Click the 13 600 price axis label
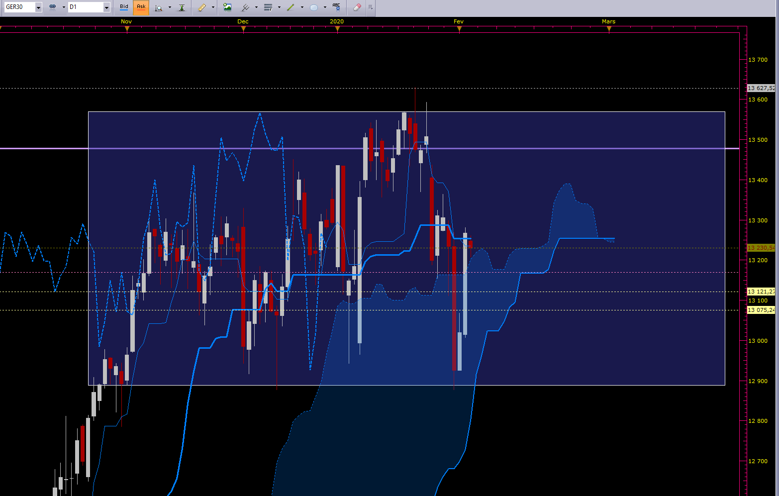Viewport: 779px width, 496px height. click(758, 99)
